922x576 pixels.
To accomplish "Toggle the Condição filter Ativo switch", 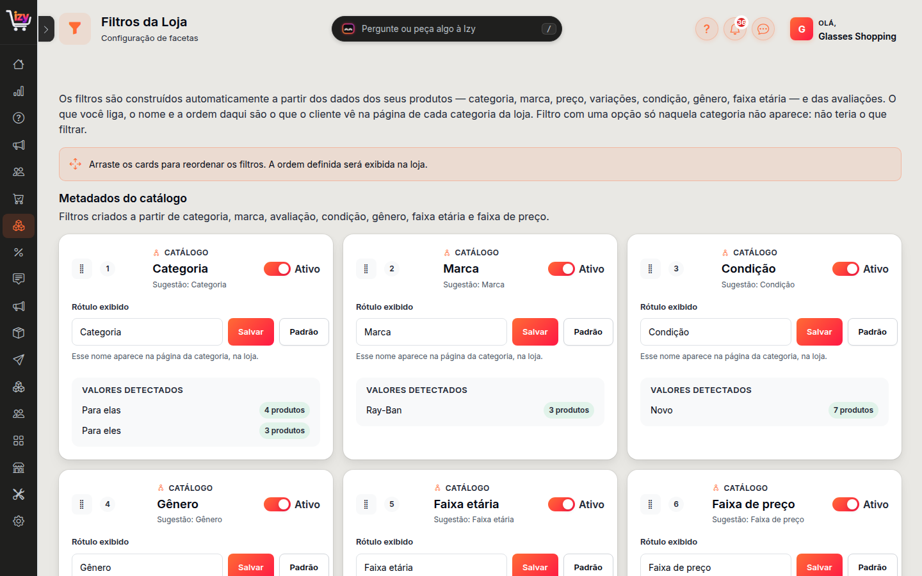I will coord(846,269).
